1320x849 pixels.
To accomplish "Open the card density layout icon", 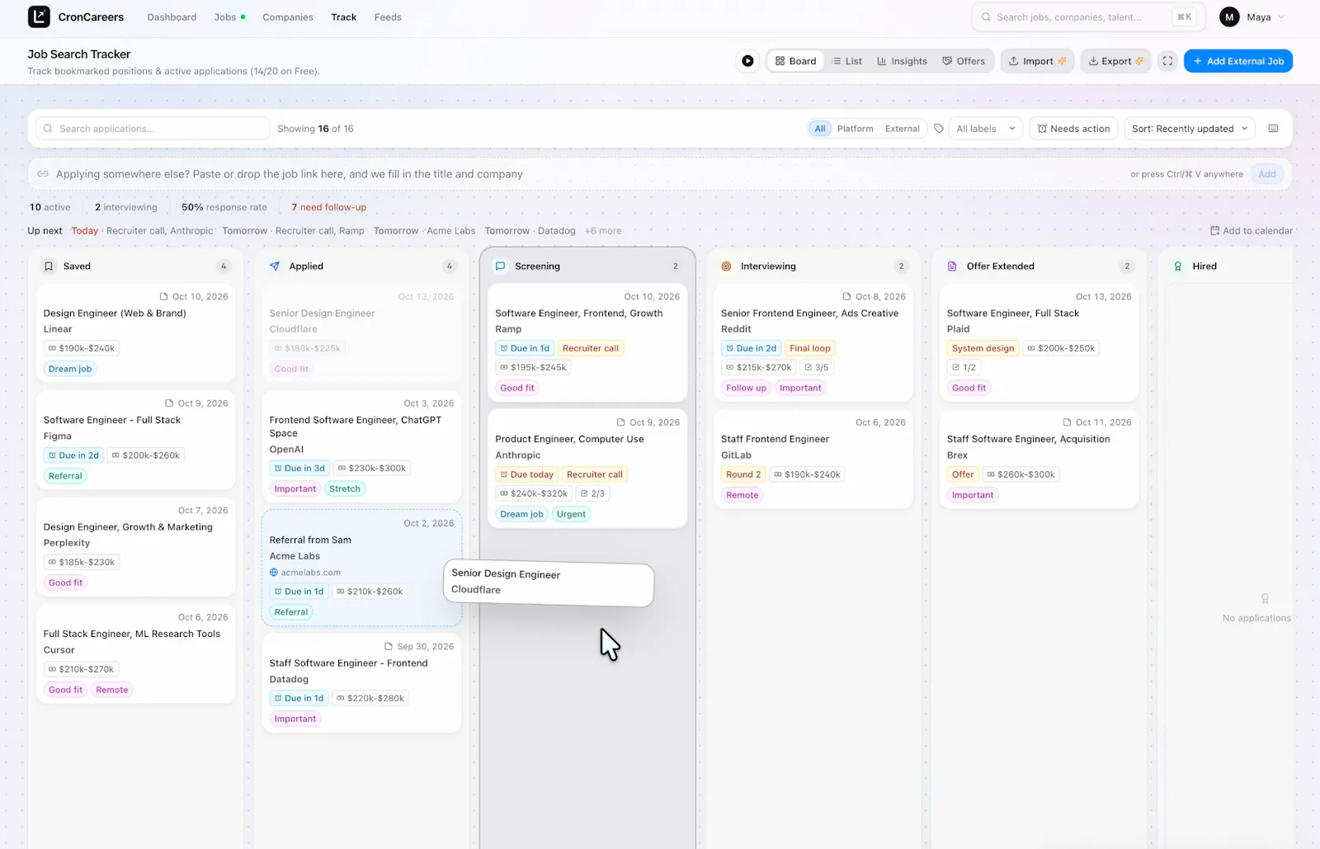I will point(1273,129).
